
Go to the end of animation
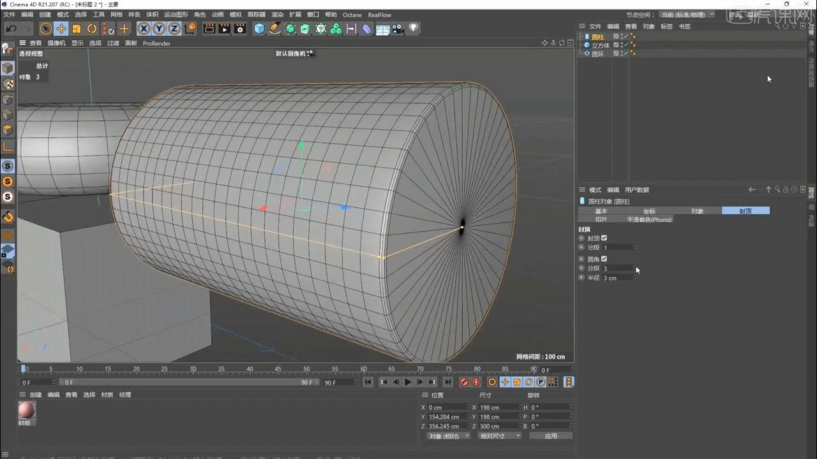(448, 382)
